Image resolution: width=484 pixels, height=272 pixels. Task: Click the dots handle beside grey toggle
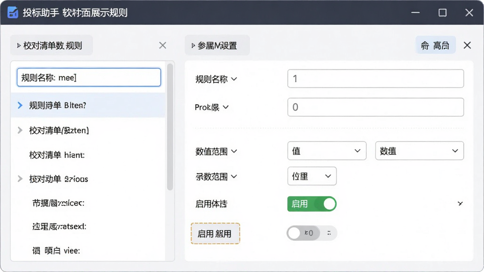point(329,233)
